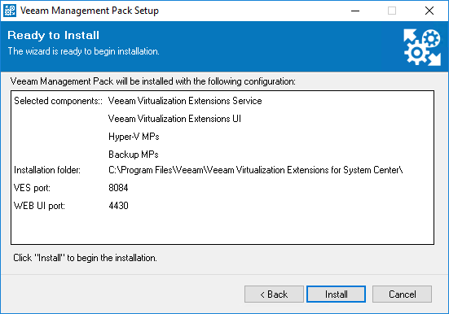Image resolution: width=449 pixels, height=314 pixels.
Task: Click the 'VES port:' label
Action: pyautogui.click(x=32, y=188)
